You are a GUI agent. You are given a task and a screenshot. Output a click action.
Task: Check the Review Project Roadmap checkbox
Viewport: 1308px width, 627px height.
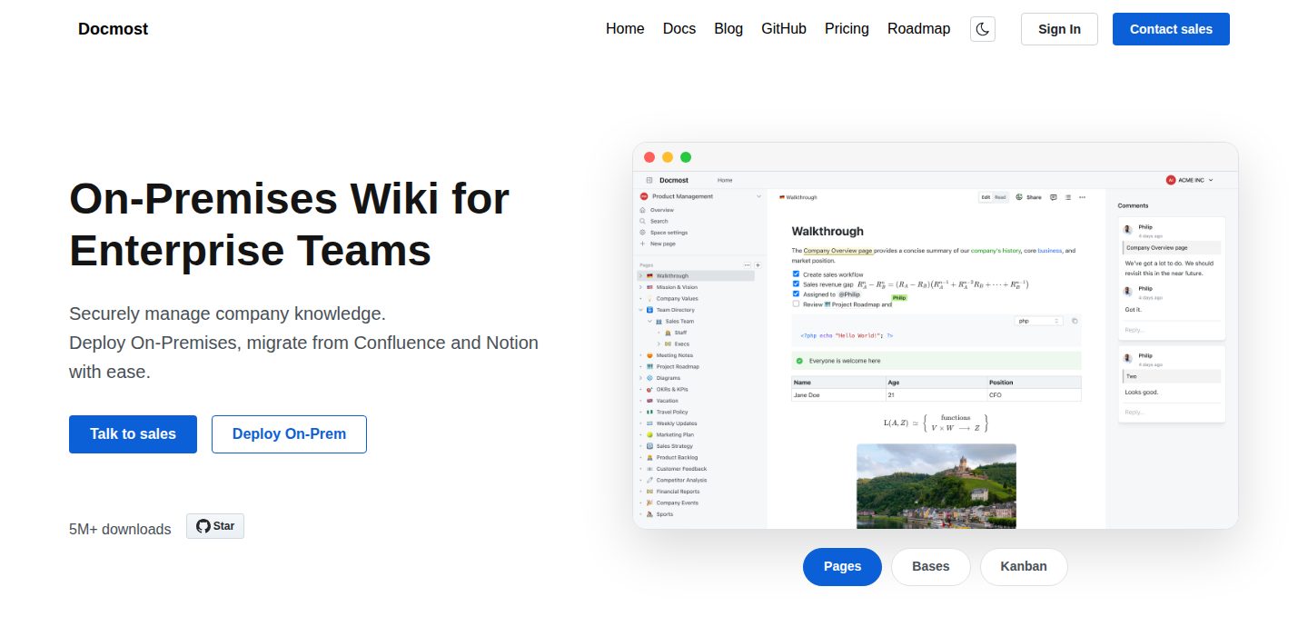pos(796,304)
